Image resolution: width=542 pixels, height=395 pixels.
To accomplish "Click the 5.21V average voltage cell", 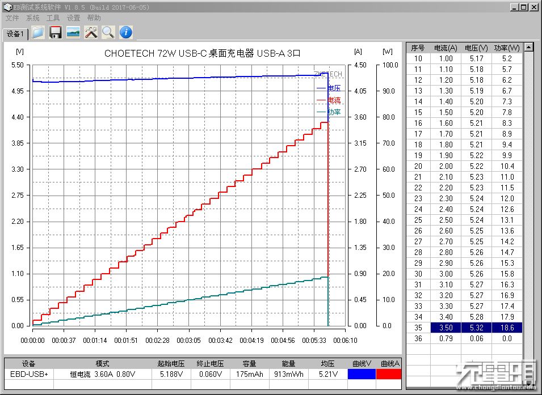I will pyautogui.click(x=327, y=374).
